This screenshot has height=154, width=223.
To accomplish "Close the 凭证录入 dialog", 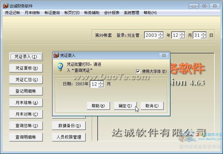I will tap(164, 56).
